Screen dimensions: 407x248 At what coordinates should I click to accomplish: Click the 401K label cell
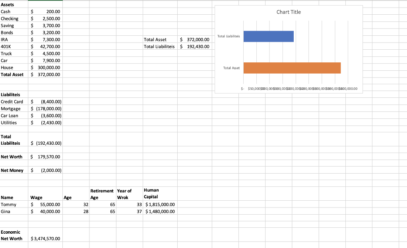14,46
